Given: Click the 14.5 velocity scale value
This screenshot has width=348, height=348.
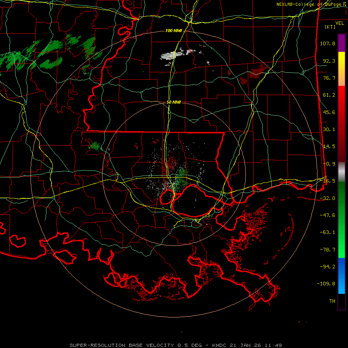Looking at the screenshot, I should tap(329, 147).
